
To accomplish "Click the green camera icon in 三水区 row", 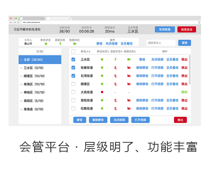I will pos(129,59).
